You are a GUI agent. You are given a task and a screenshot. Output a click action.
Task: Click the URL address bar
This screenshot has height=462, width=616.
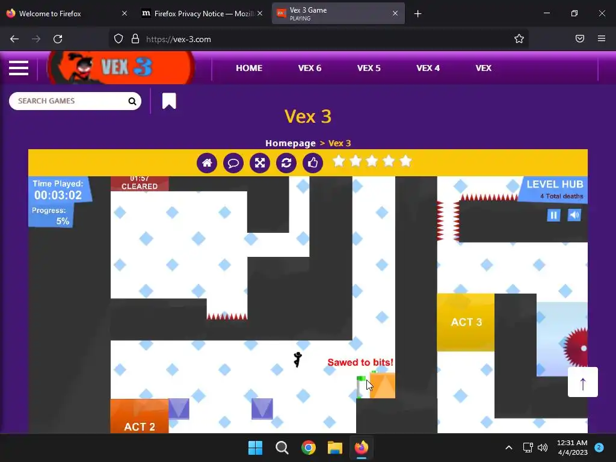tap(318, 39)
